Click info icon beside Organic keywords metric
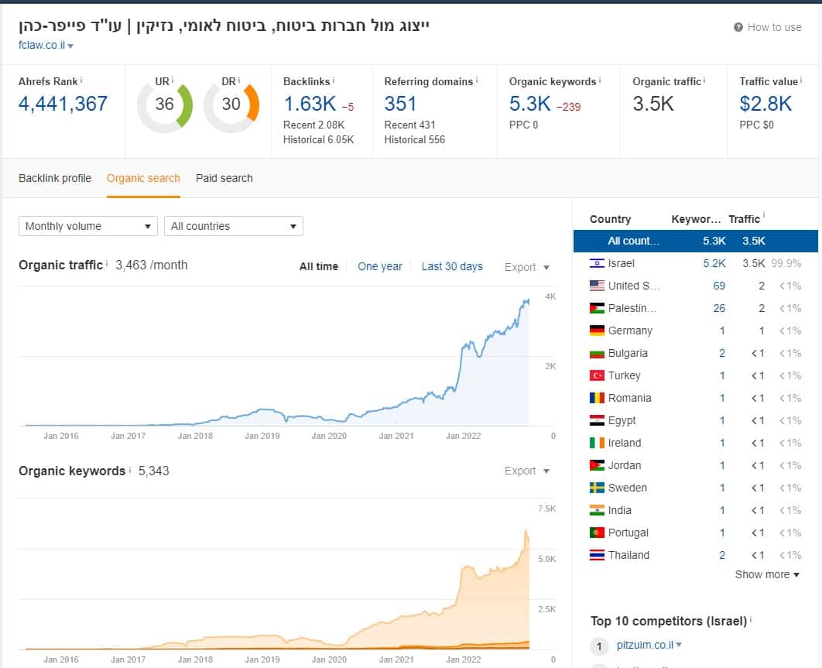The image size is (822, 668). pyautogui.click(x=600, y=81)
